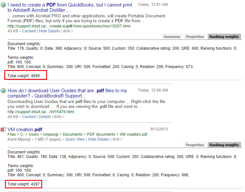Click the 'Total weight: 4397' text
This screenshot has width=245, height=192.
coord(24,184)
